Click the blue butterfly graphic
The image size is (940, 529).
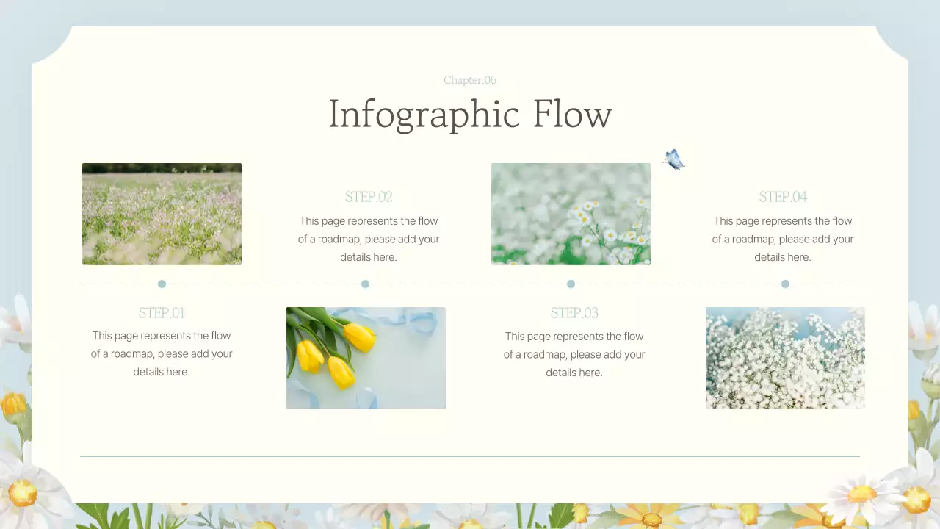[673, 159]
